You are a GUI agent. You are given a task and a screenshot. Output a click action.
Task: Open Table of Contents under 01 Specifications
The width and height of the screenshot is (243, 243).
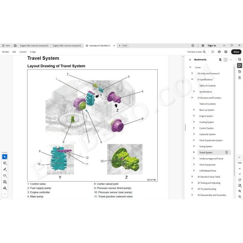click(207, 85)
